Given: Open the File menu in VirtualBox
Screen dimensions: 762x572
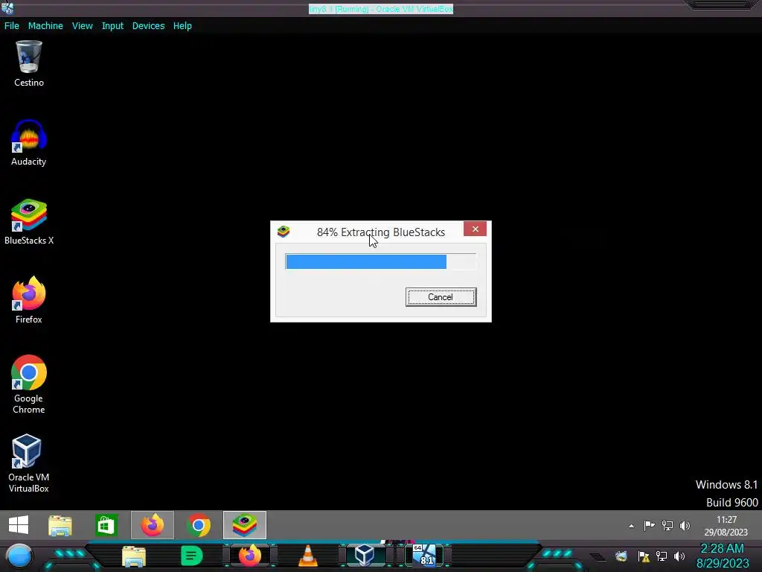Looking at the screenshot, I should [12, 26].
